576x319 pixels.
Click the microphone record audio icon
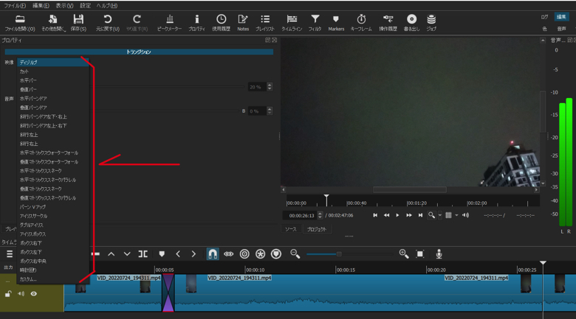click(x=439, y=253)
